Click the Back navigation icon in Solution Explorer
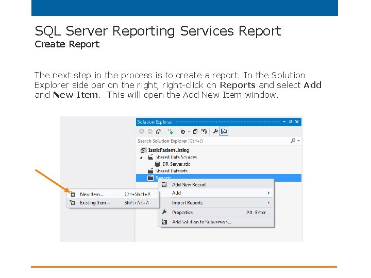Screen dimensions: 371x278 142,131
